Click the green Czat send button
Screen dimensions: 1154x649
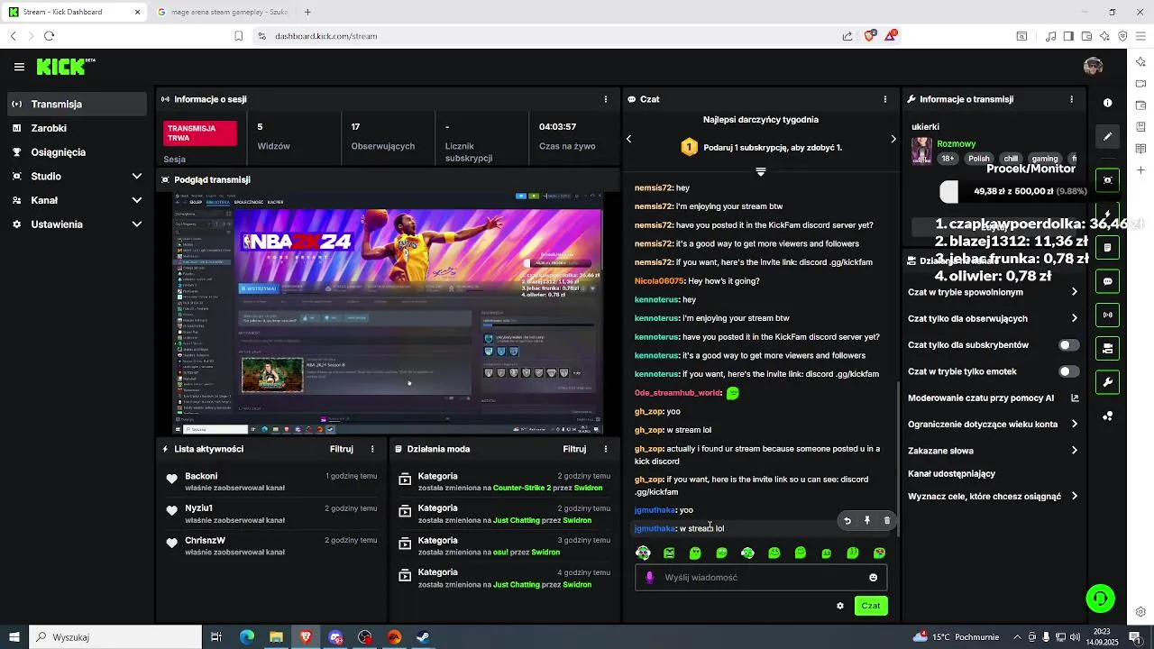click(x=870, y=606)
